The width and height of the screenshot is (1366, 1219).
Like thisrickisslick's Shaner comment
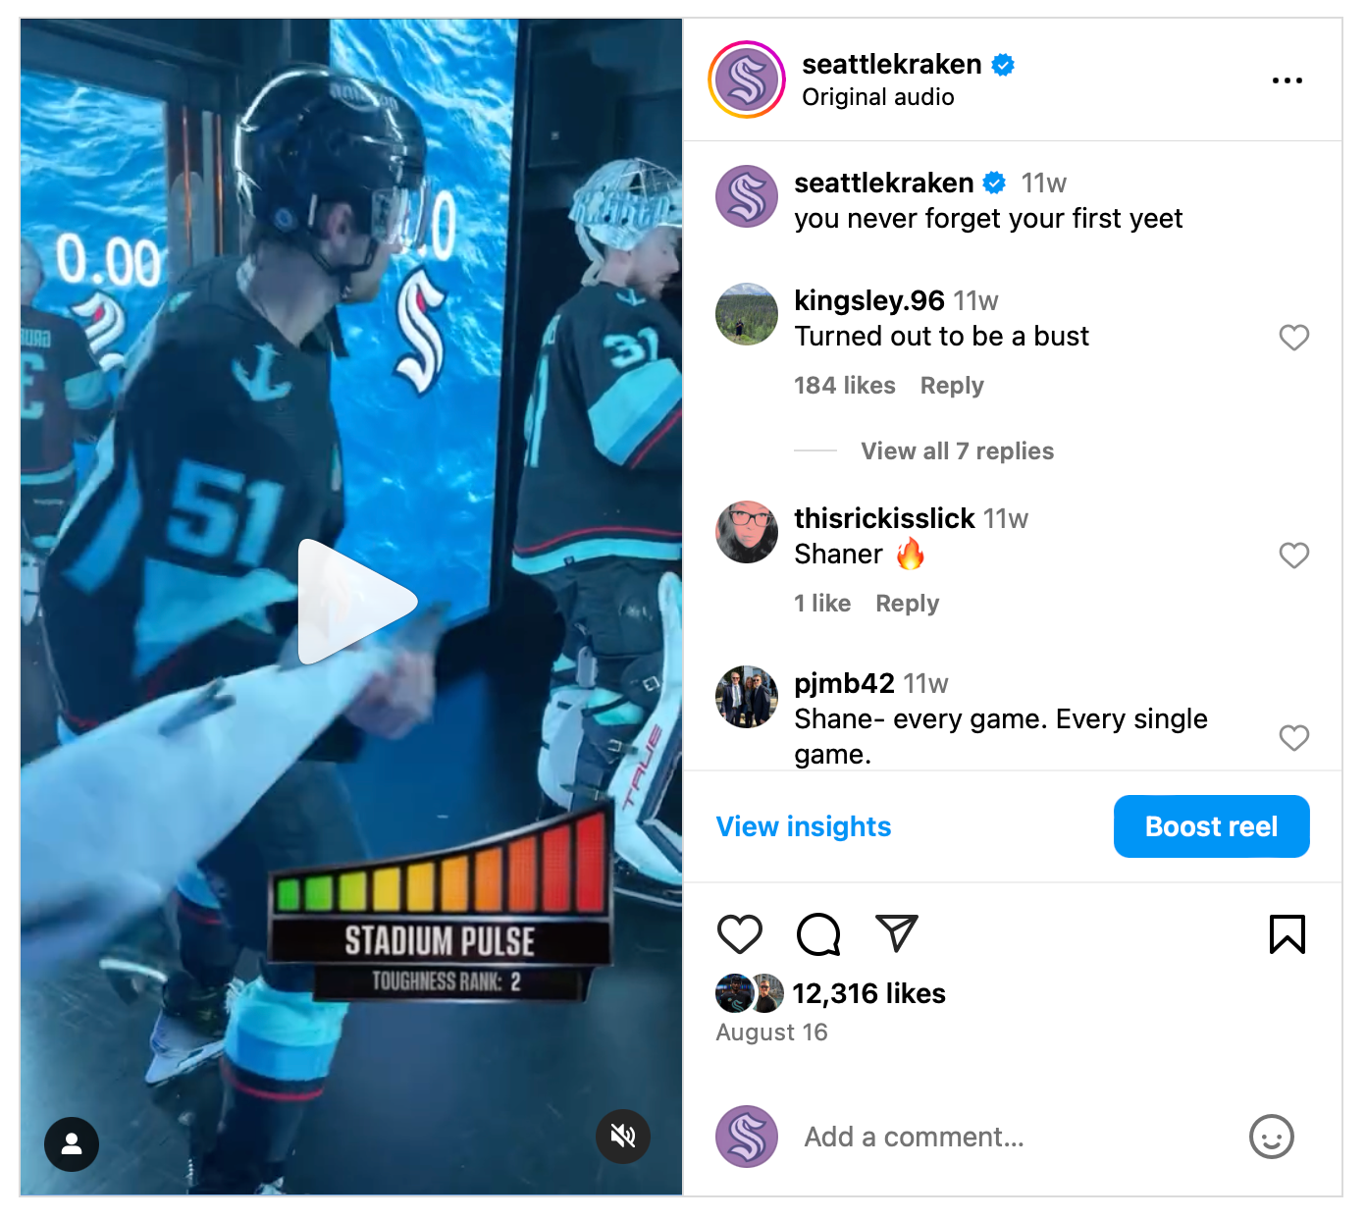[1294, 556]
